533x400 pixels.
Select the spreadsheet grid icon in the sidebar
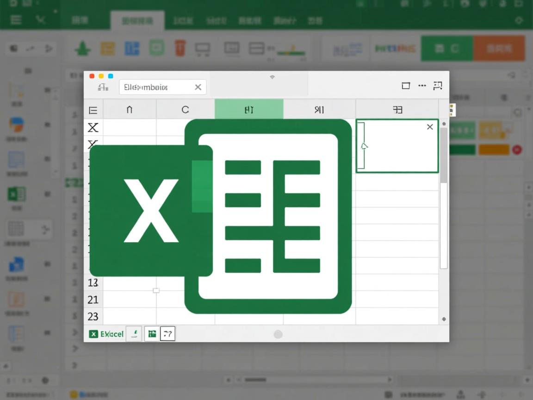[16, 229]
